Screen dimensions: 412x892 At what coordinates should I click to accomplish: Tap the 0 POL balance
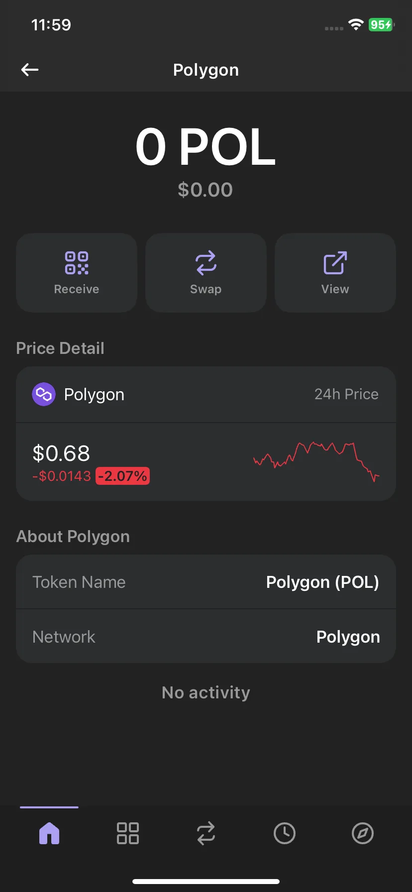pyautogui.click(x=206, y=147)
